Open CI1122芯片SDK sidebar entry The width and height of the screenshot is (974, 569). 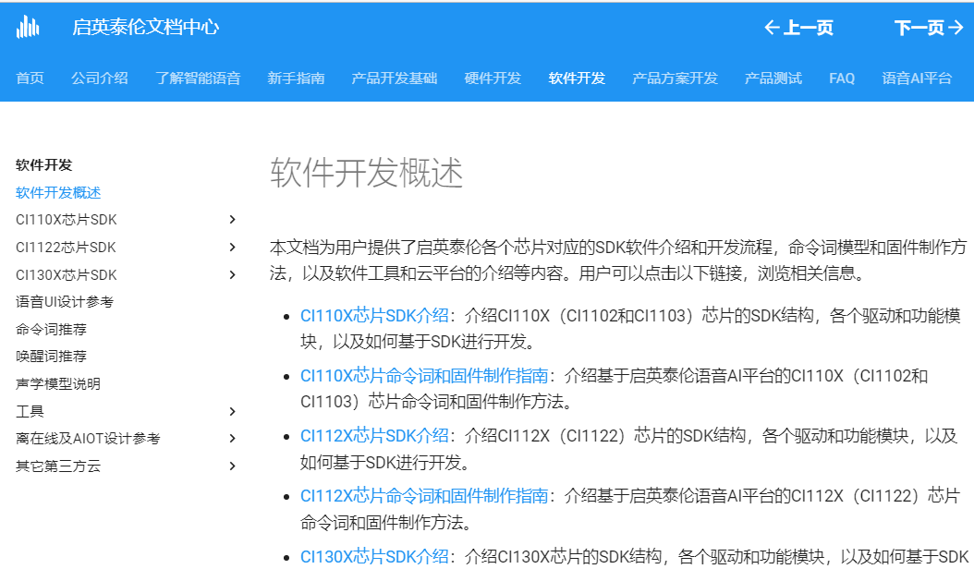tap(66, 248)
